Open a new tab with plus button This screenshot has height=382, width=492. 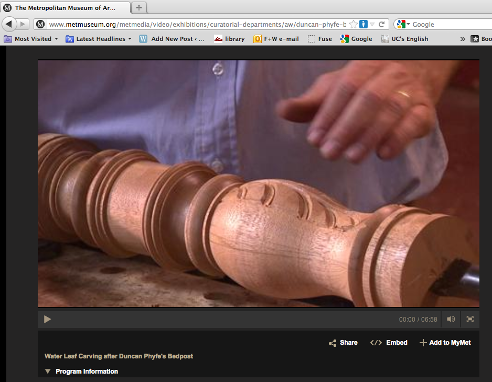point(138,8)
